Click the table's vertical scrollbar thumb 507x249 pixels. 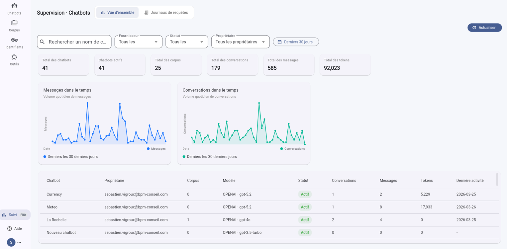point(497,179)
